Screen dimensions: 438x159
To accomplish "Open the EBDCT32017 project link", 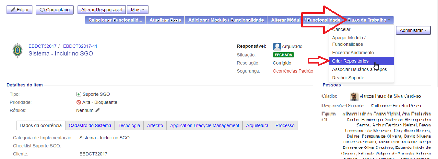I will tap(42, 46).
